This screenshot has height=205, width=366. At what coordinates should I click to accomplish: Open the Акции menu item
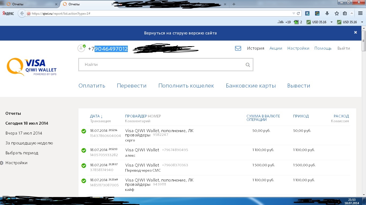coord(276,48)
